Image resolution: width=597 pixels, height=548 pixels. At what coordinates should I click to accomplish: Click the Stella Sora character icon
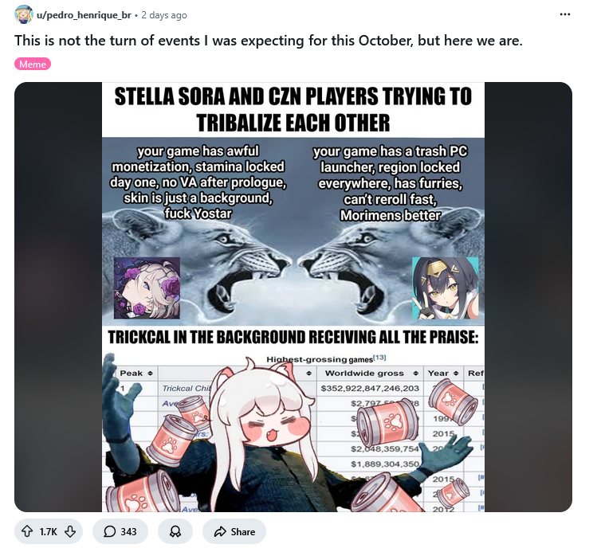(147, 288)
